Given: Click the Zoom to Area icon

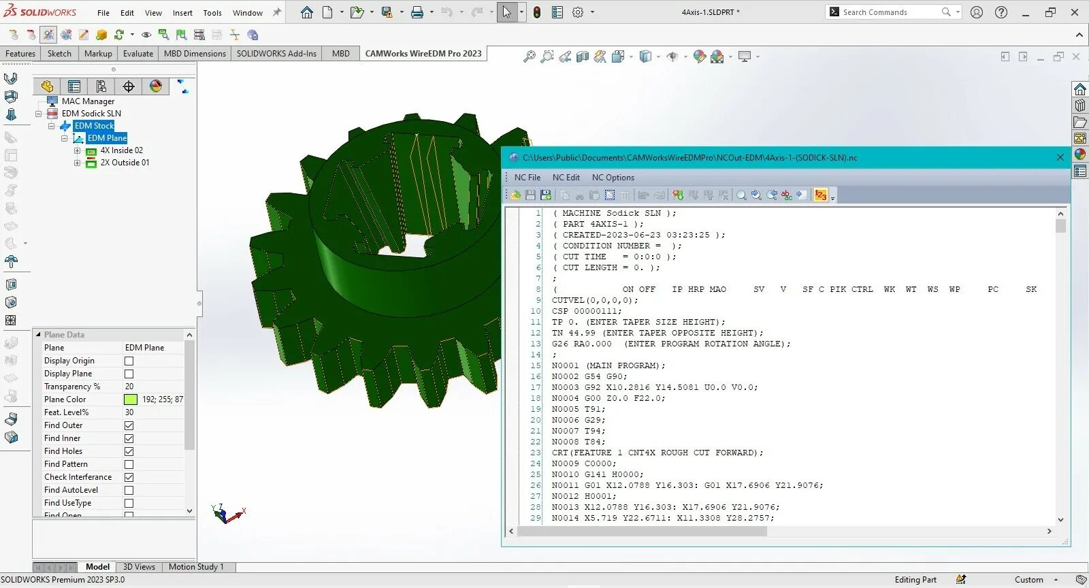Looking at the screenshot, I should pyautogui.click(x=547, y=57).
